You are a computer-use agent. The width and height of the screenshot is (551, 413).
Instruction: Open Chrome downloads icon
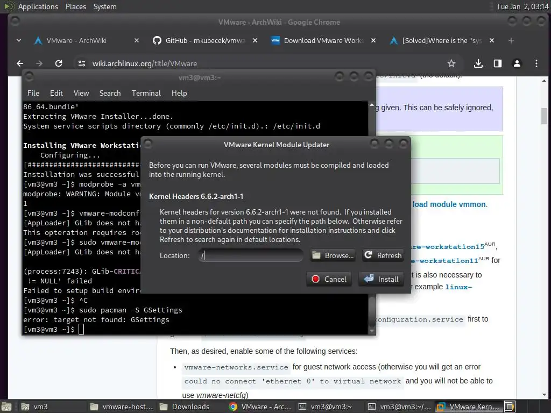tap(478, 63)
